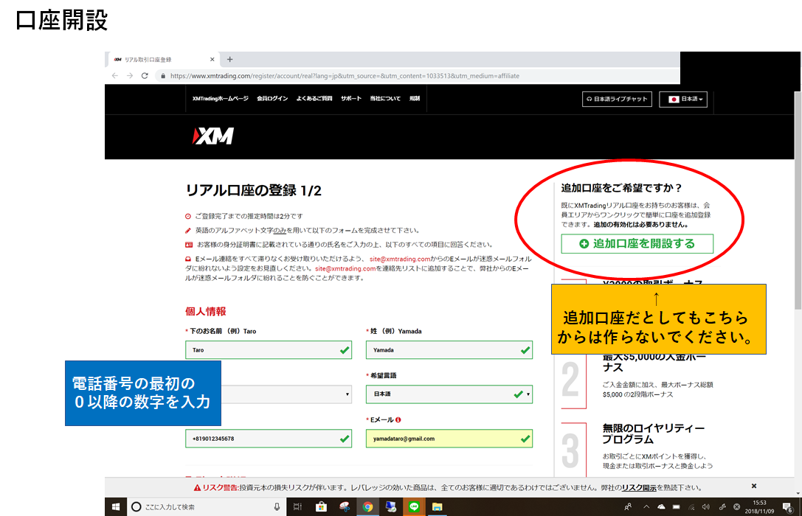
Task: Open Microsoft Store from the taskbar
Action: click(321, 507)
